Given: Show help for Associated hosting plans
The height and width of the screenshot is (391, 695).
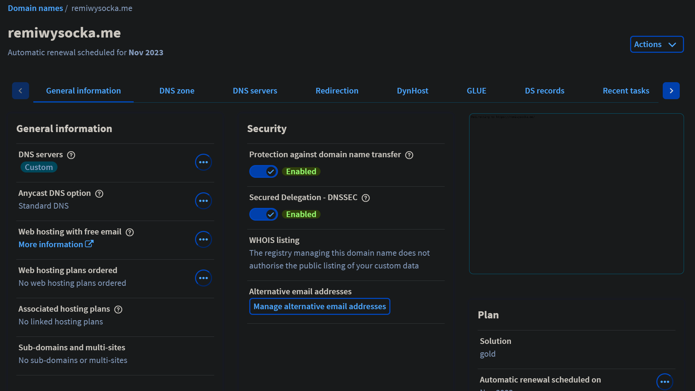Looking at the screenshot, I should 118,310.
